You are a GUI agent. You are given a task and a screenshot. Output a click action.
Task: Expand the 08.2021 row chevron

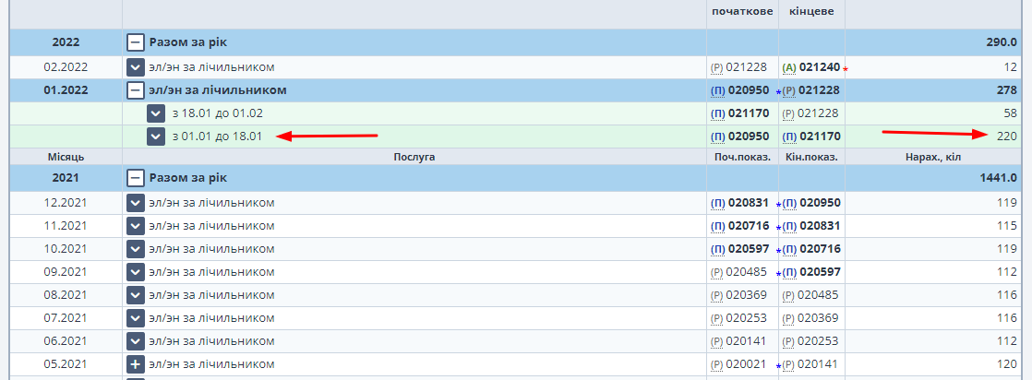(x=136, y=295)
